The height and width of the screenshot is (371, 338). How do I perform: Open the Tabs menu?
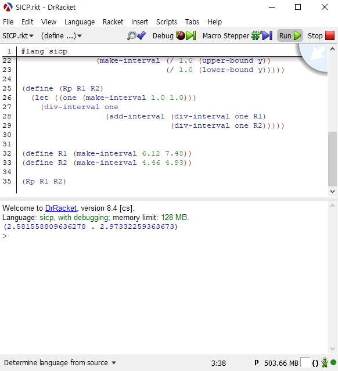tap(192, 21)
